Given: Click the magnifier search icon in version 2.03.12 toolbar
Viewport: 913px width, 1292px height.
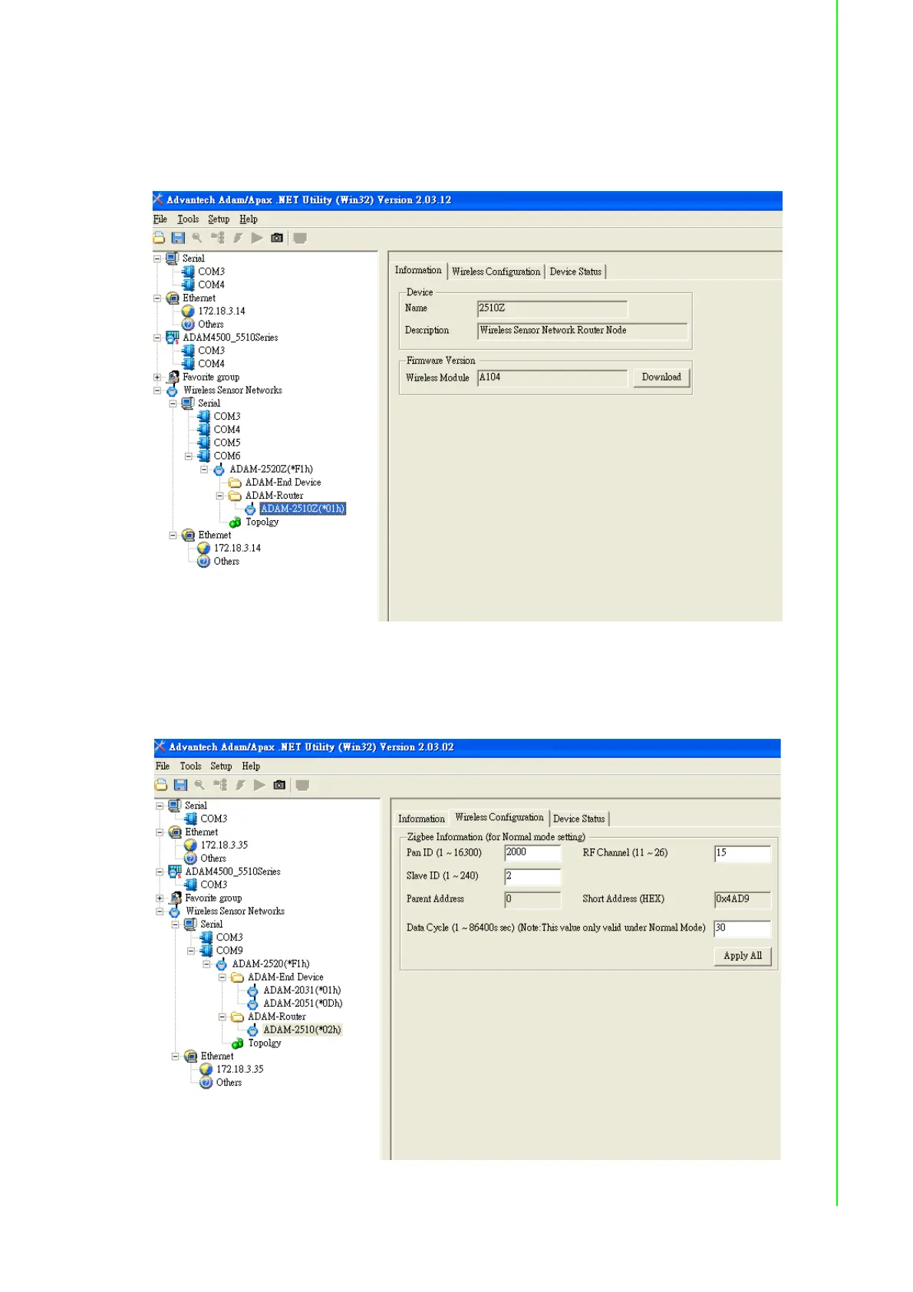Looking at the screenshot, I should coord(197,238).
